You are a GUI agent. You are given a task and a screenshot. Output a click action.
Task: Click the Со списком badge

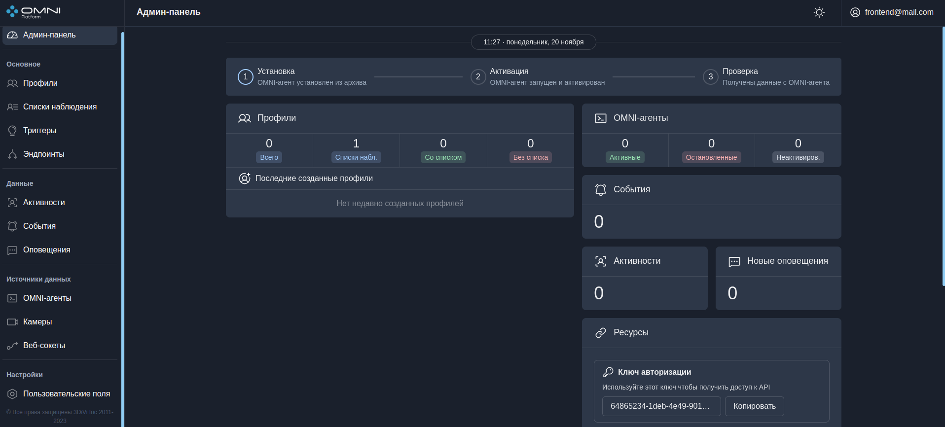click(x=443, y=157)
